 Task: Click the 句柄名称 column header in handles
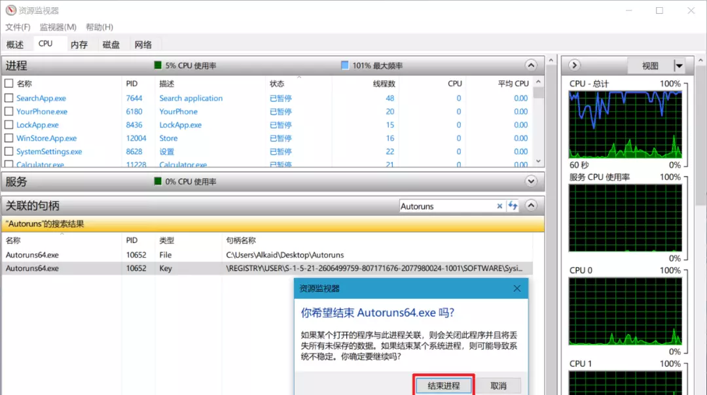241,241
